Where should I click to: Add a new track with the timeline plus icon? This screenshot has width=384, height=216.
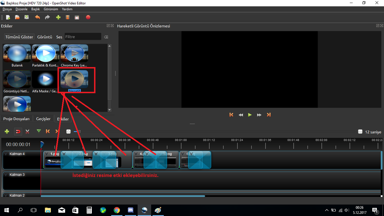(7, 131)
